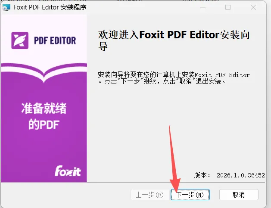Click the white foxit brand logo
271x208 pixels.
coord(68,171)
